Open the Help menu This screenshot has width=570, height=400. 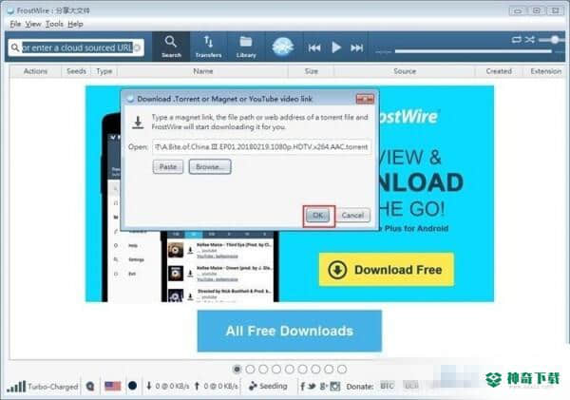(75, 24)
